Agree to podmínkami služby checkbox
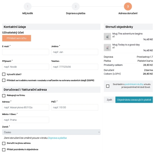The height and width of the screenshot is (154, 154). (x=107, y=86)
